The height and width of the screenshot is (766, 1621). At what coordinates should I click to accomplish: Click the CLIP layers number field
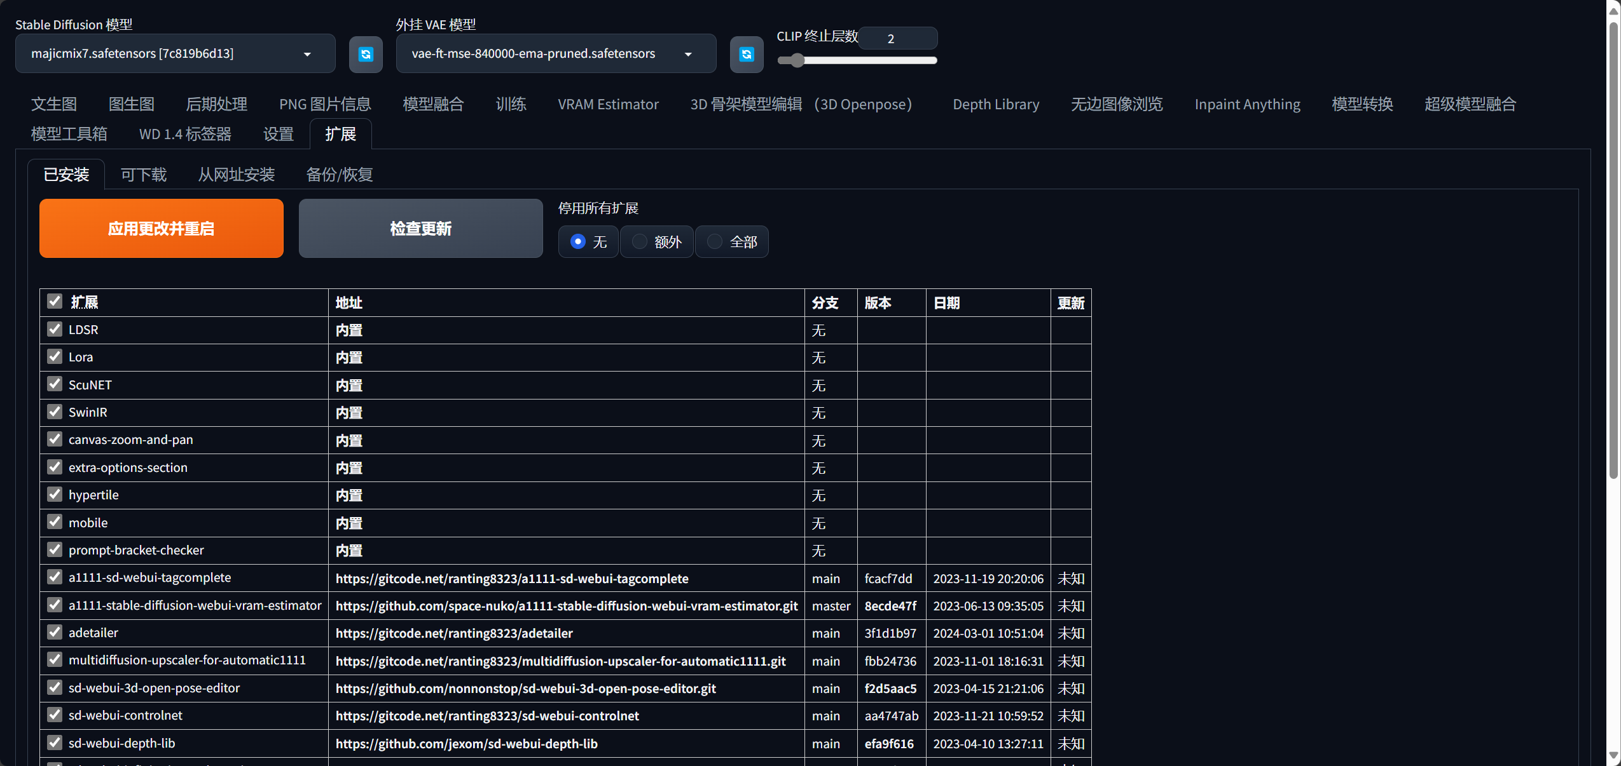coord(897,39)
